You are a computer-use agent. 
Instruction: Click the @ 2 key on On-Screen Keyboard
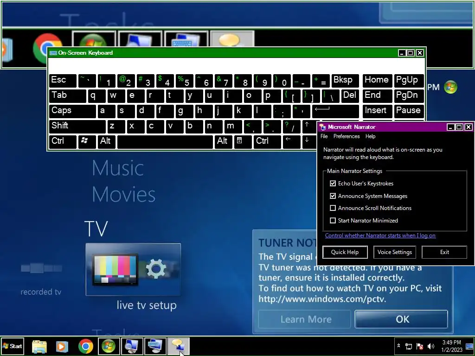[126, 81]
